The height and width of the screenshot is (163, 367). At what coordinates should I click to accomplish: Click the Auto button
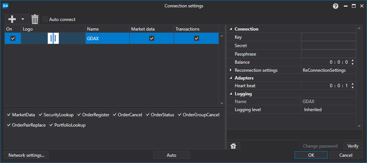coord(171,155)
